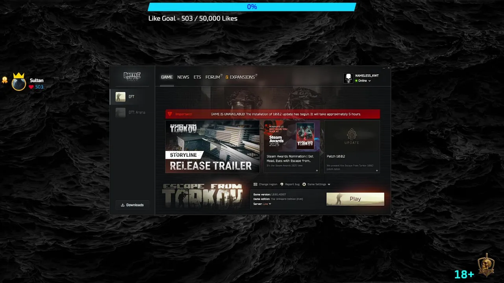This screenshot has width=504, height=283.
Task: Open the NEWS tab
Action: [183, 77]
